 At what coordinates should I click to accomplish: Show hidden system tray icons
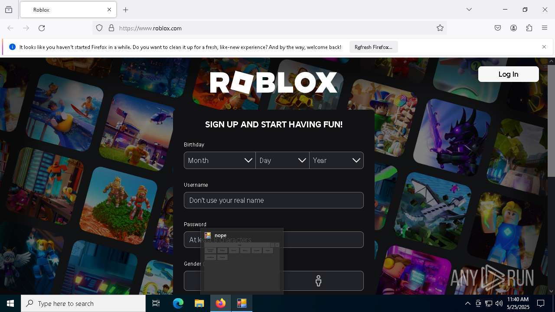coord(467,303)
